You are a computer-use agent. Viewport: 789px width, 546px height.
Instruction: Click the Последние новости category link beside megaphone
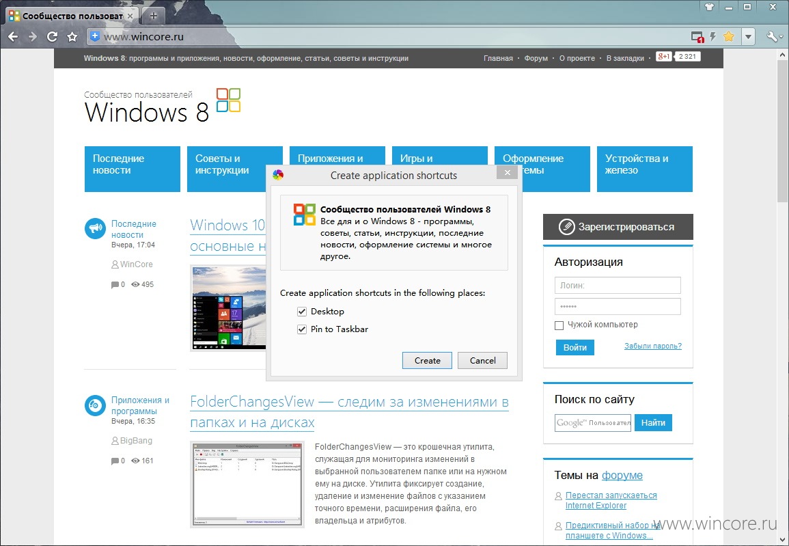tap(133, 229)
